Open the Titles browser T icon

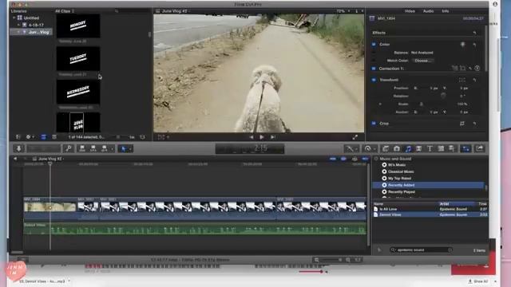pyautogui.click(x=430, y=149)
